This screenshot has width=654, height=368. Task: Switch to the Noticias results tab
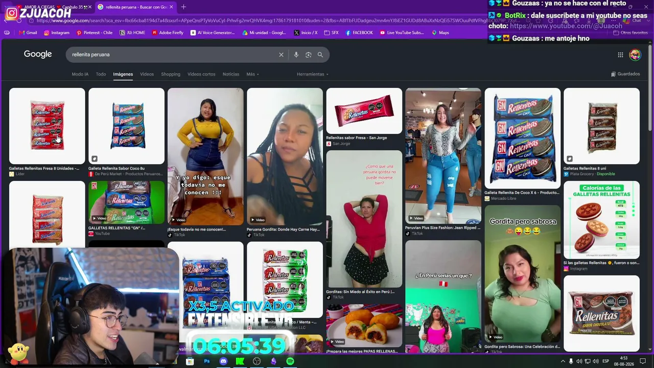(x=231, y=74)
